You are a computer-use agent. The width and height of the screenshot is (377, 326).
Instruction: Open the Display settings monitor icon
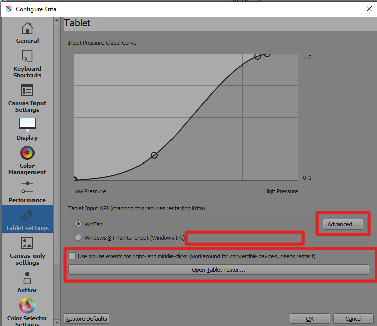(x=27, y=124)
